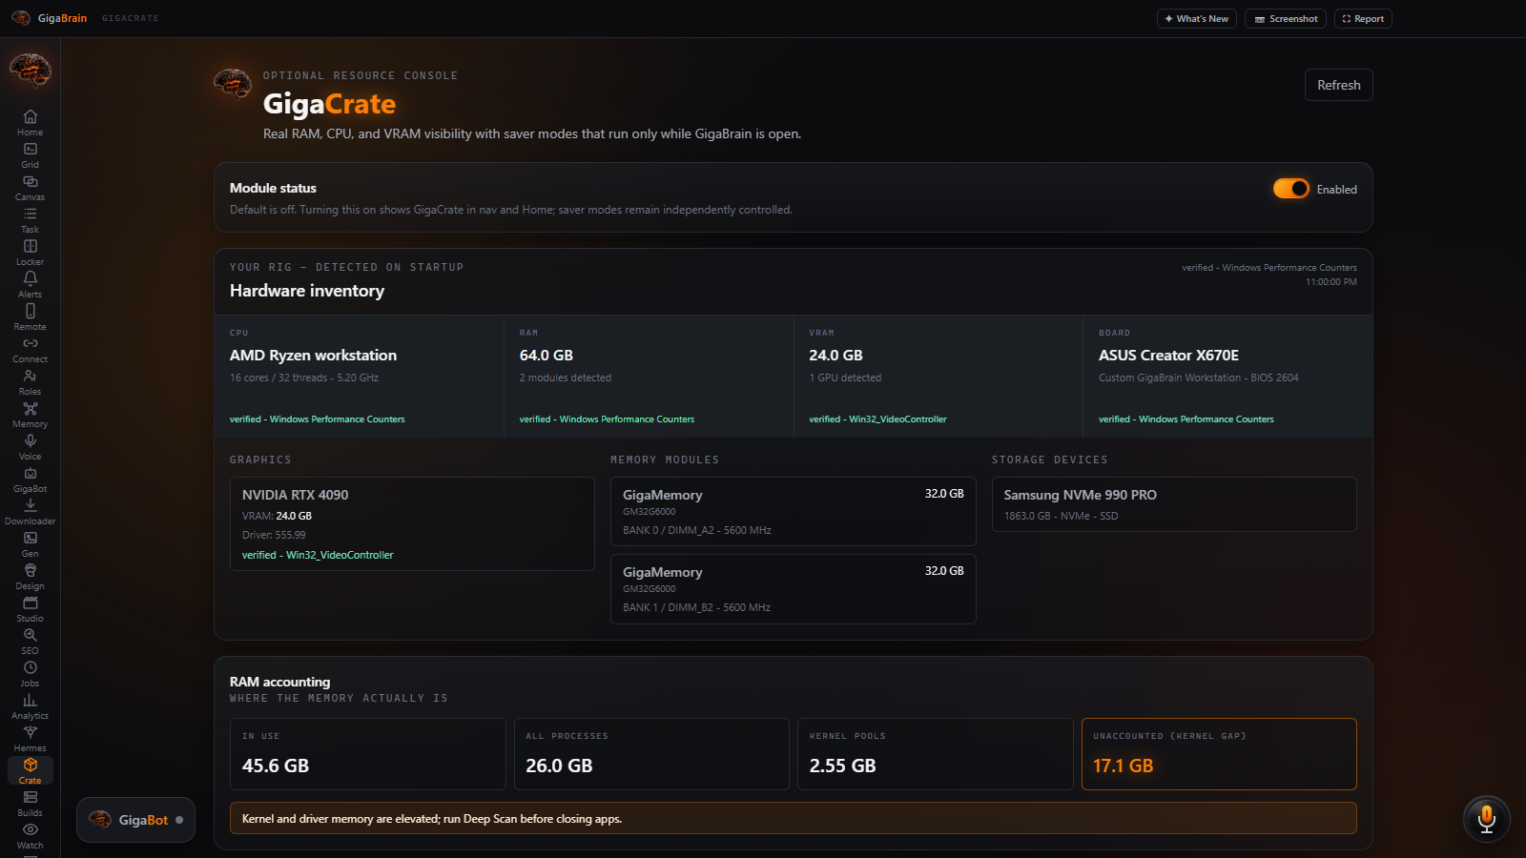Click the GigaBrain logo in title bar
Image resolution: width=1526 pixels, height=858 pixels.
49,18
